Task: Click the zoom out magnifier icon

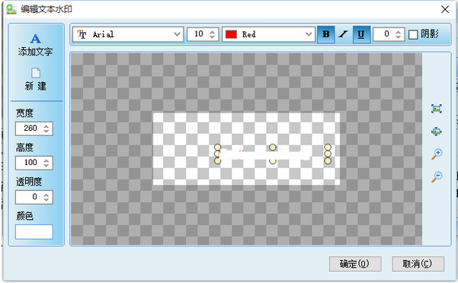Action: point(437,176)
